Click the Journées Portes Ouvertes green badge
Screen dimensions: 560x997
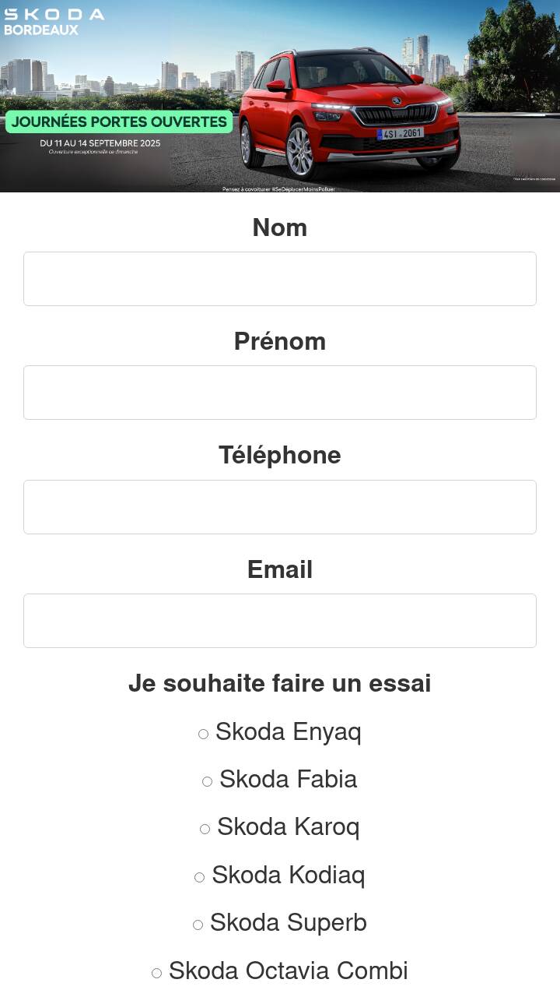[x=119, y=122]
